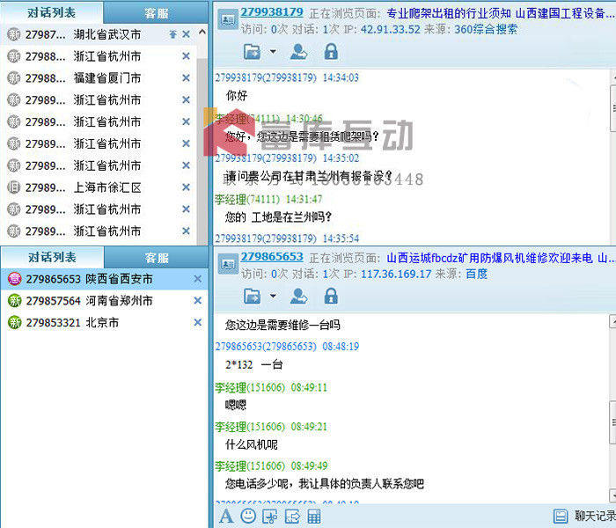Click user invite icon in 279938179 chat header
The image size is (616, 528).
299,51
